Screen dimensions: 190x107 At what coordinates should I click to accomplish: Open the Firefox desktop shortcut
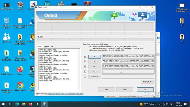point(20,70)
